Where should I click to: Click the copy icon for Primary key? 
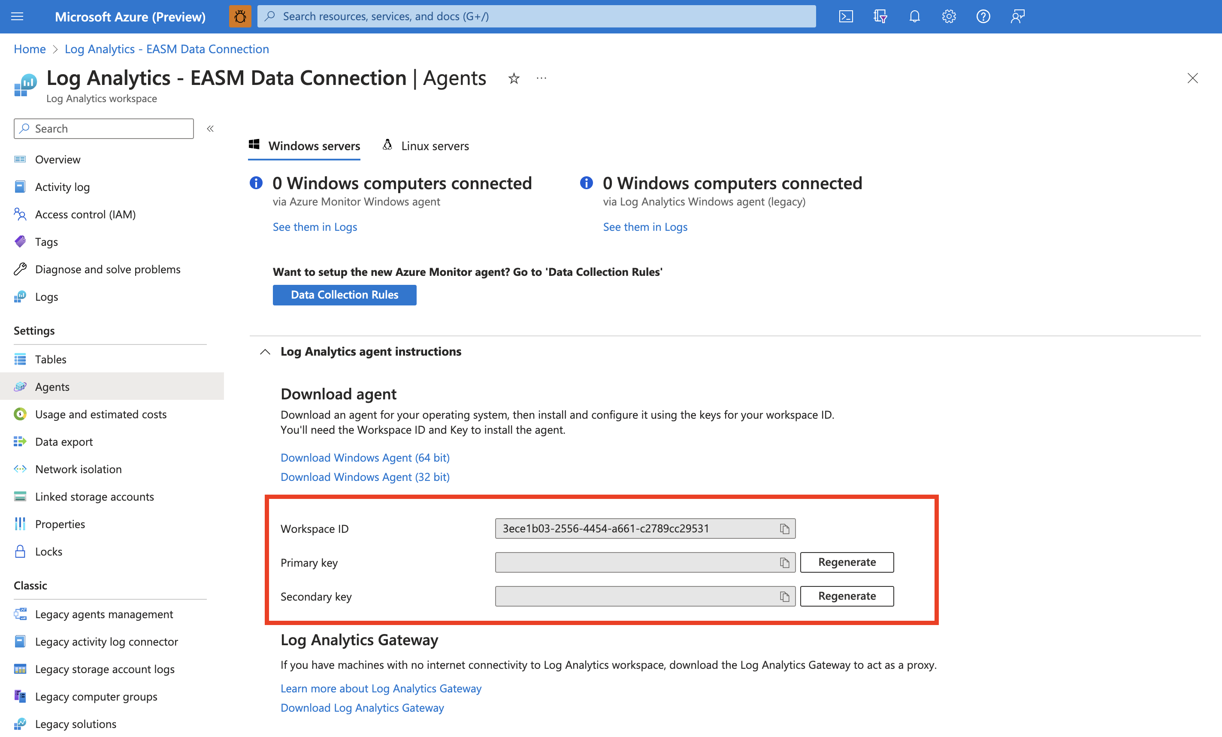783,562
